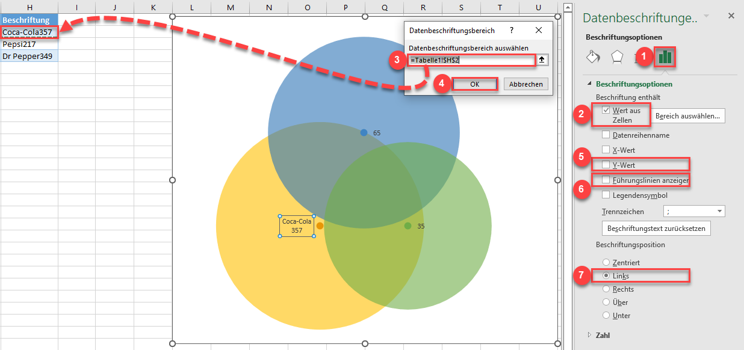This screenshot has height=350, width=744.
Task: Select the Beschriftung header cell
Action: [29, 20]
